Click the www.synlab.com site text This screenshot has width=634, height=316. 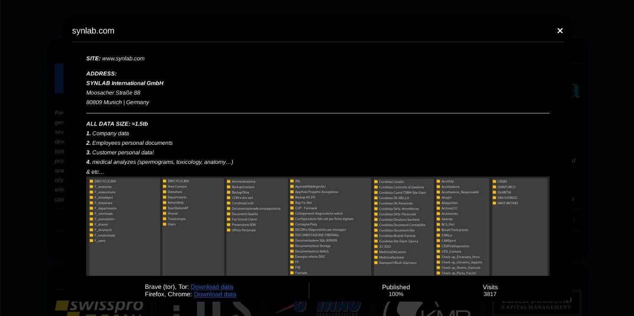(123, 58)
